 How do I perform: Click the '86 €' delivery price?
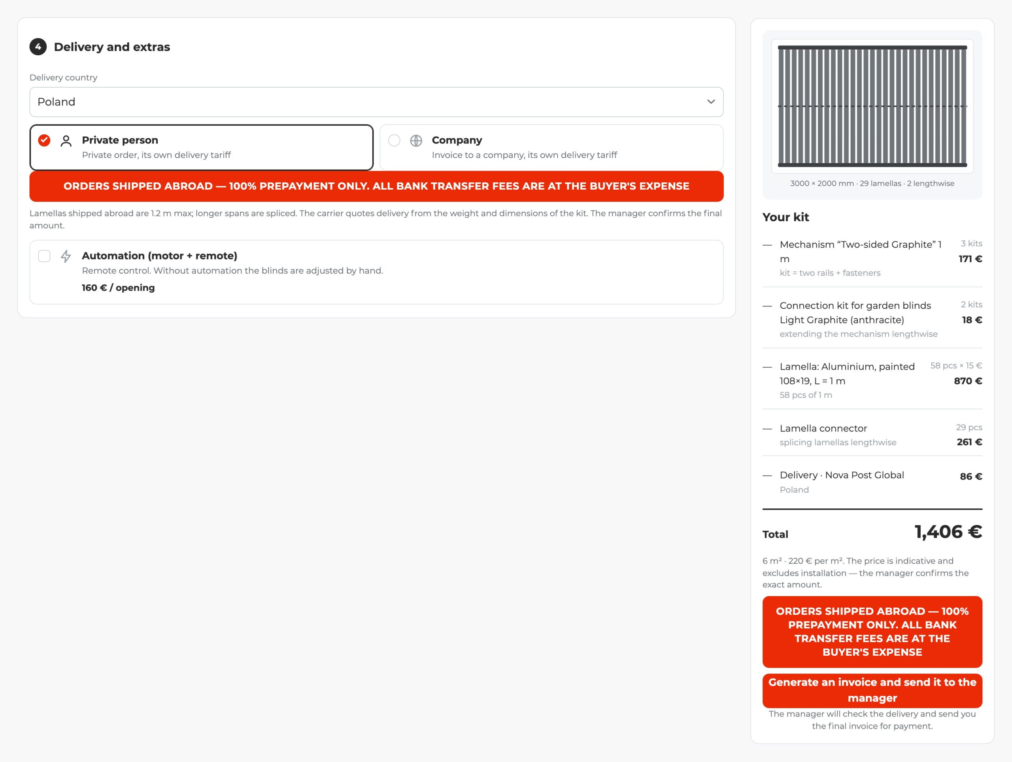(x=971, y=476)
